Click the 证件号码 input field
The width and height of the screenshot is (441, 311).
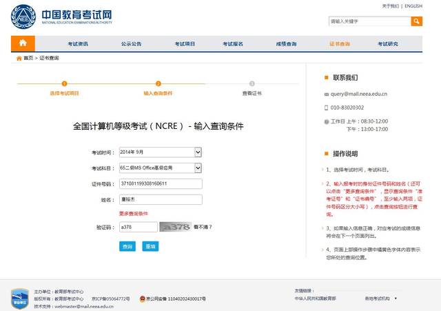(161, 184)
